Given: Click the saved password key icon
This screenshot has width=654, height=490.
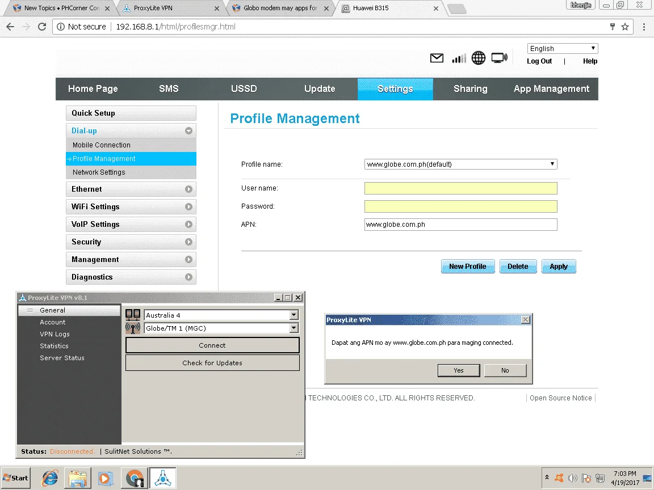Looking at the screenshot, I should point(613,27).
